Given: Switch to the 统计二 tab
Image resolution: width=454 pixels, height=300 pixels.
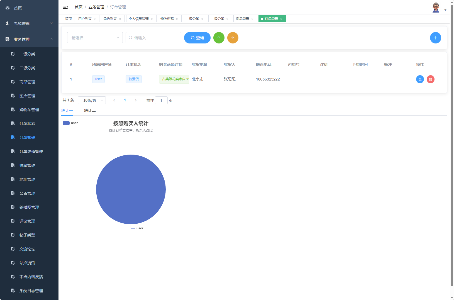Looking at the screenshot, I should [x=90, y=110].
